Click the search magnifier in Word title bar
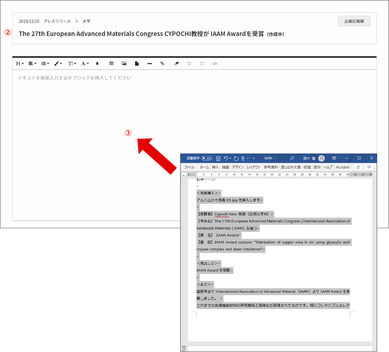 point(292,158)
